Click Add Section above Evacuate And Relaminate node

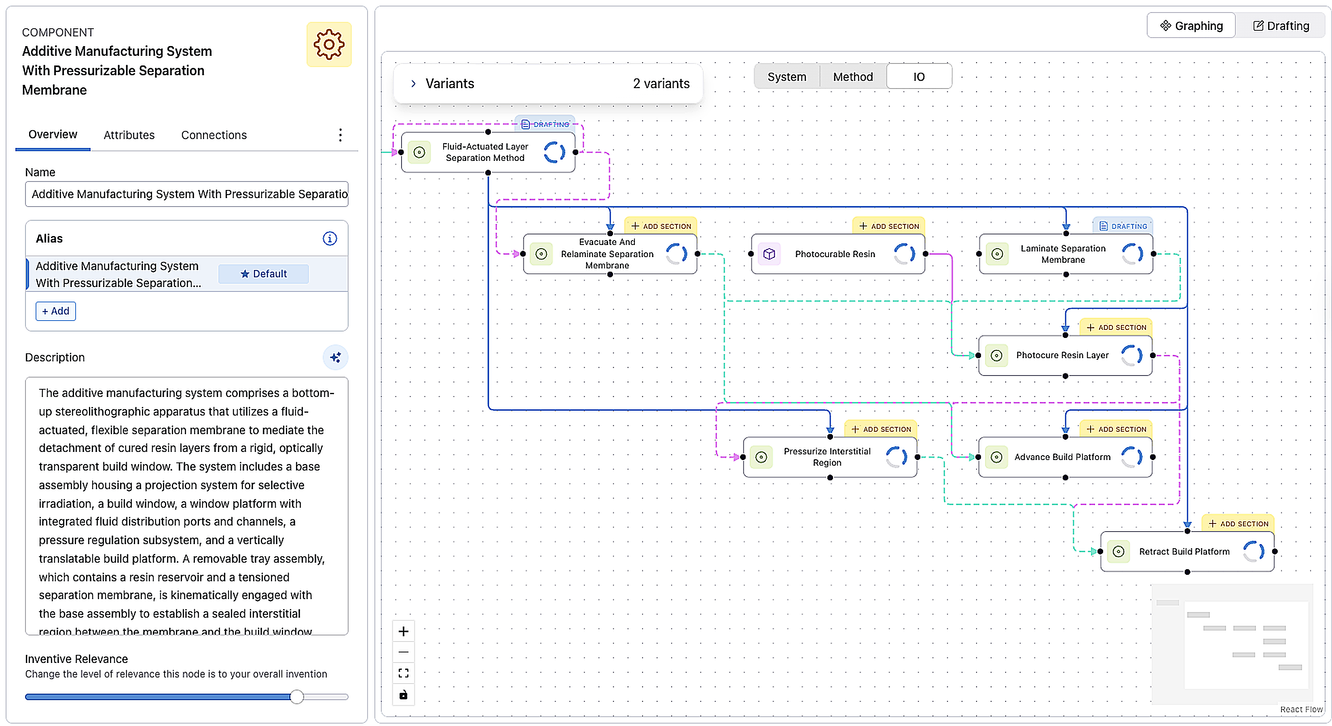point(661,226)
